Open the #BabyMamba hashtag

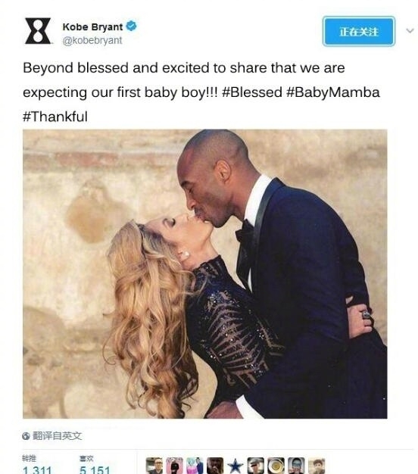[x=332, y=92]
